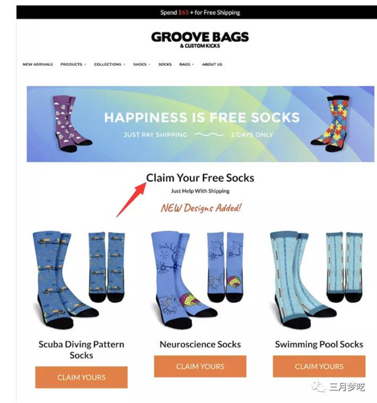Open the Neuroscience Socks product image
The image size is (377, 403).
click(199, 280)
